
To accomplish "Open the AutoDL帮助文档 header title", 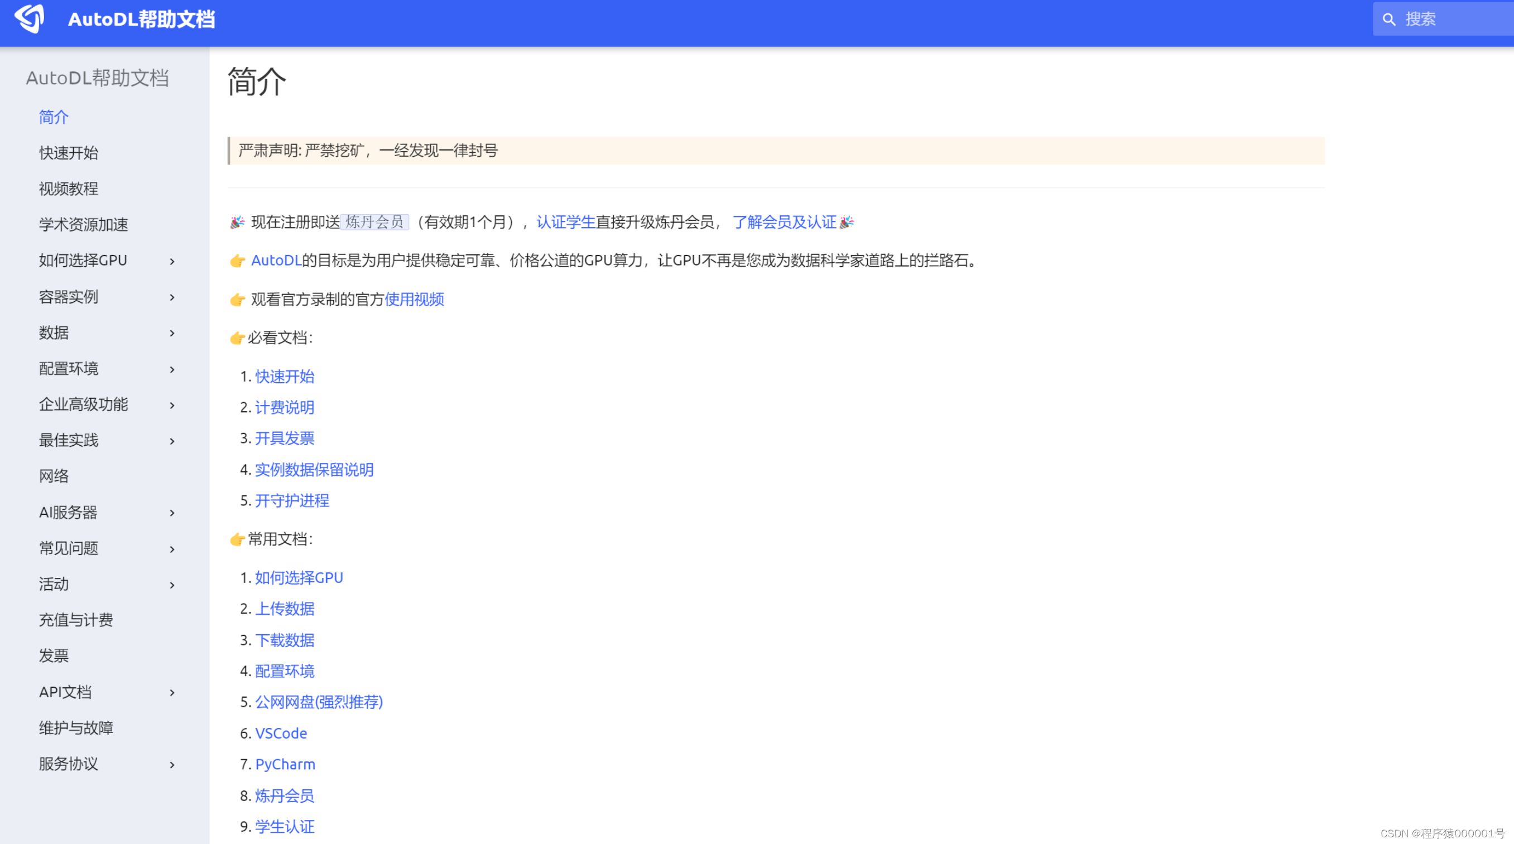I will [142, 20].
